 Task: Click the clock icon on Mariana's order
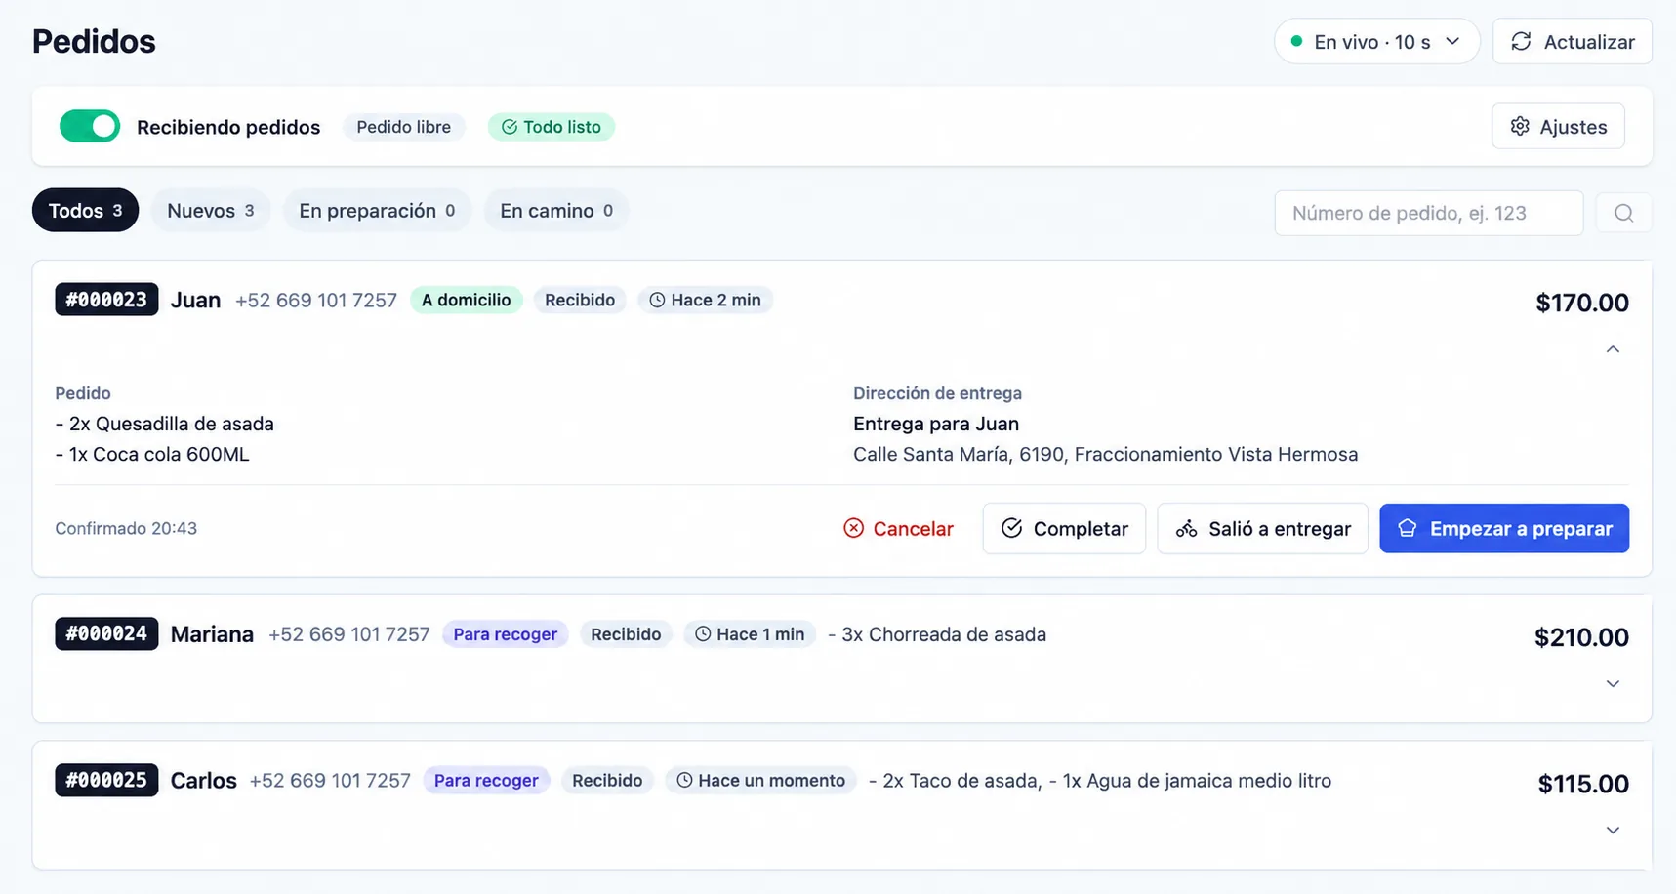click(x=703, y=634)
